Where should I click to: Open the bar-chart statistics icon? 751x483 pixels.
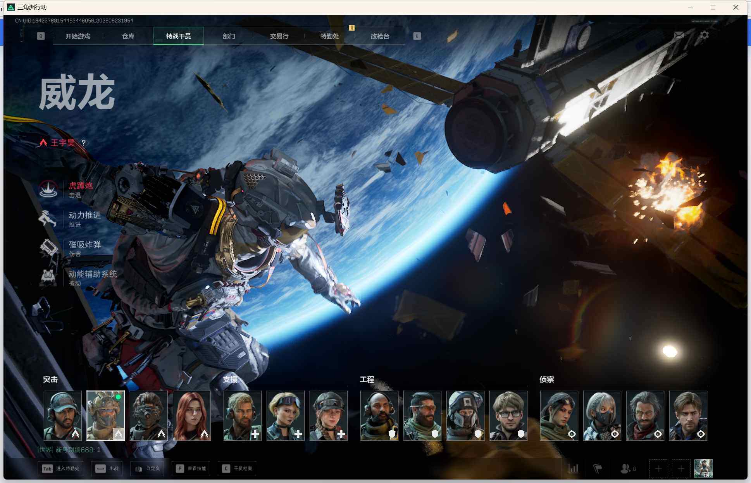click(574, 469)
